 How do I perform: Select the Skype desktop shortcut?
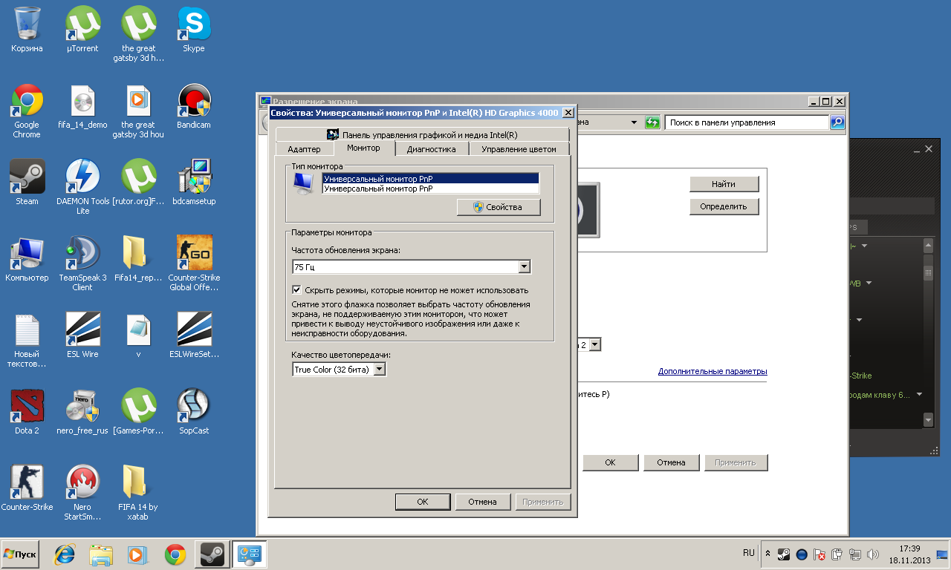tap(194, 30)
